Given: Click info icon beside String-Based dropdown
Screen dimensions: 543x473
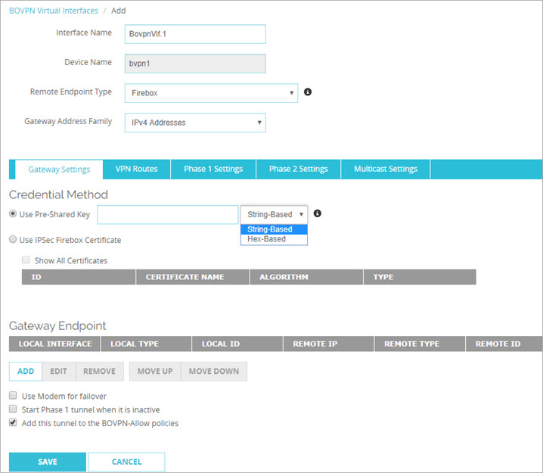Looking at the screenshot, I should [318, 214].
